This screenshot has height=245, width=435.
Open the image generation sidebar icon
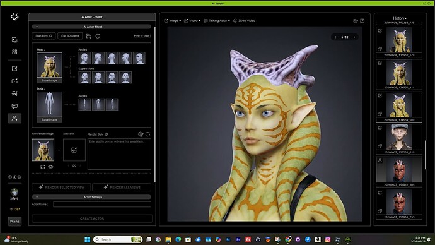click(14, 68)
